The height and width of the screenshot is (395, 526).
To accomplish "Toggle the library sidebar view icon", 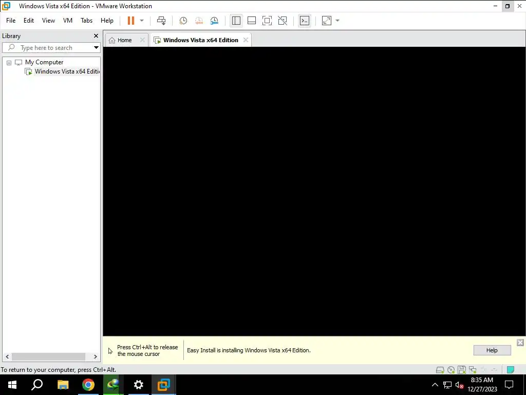I will (236, 21).
